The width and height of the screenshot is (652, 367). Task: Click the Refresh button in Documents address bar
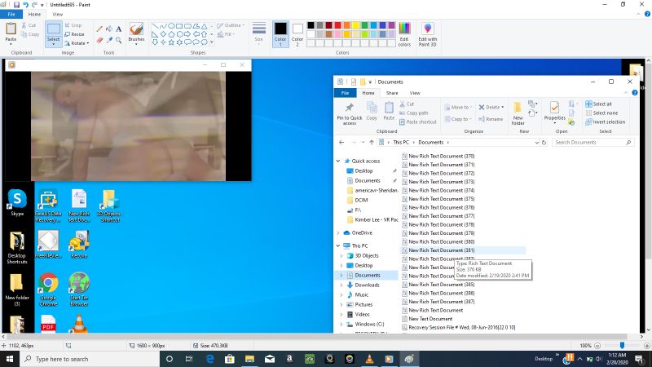(544, 142)
